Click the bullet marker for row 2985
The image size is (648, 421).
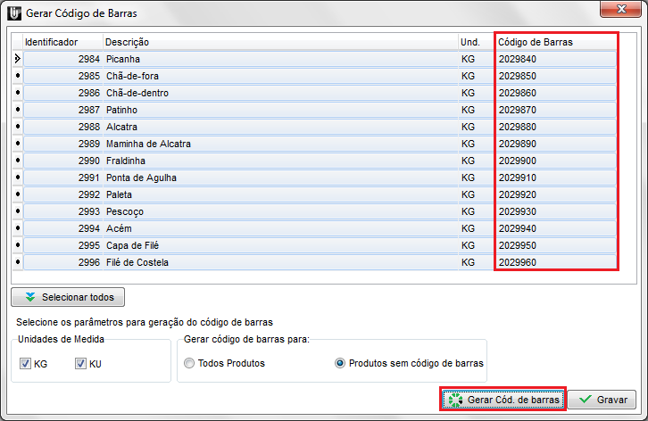click(17, 76)
